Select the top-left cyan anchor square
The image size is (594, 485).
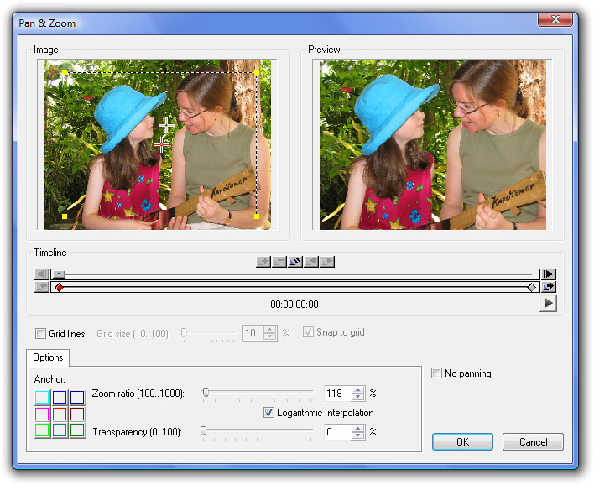pos(42,397)
